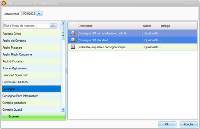200x129 pixels.
Task: Select the Richiesta, acquisto e consegna scarpe text
Action: 102,47
